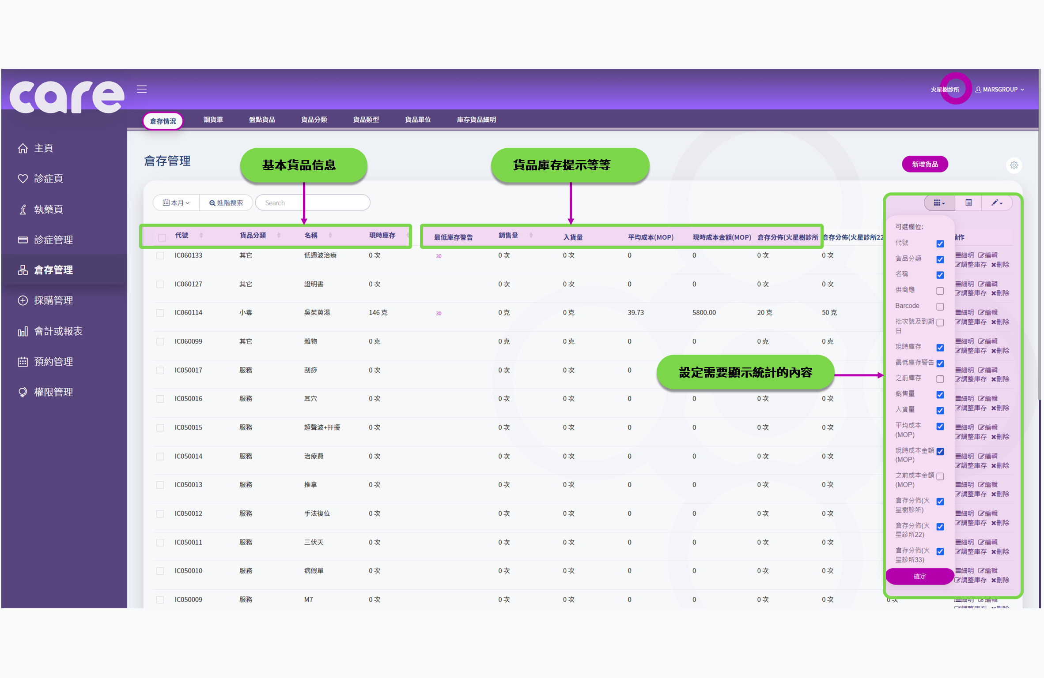The width and height of the screenshot is (1044, 678).
Task: Check the 供商應 column option
Action: [940, 291]
